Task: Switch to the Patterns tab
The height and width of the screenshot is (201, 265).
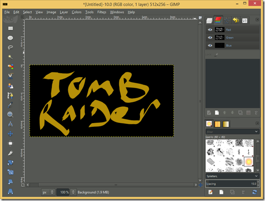Action: [x=218, y=124]
